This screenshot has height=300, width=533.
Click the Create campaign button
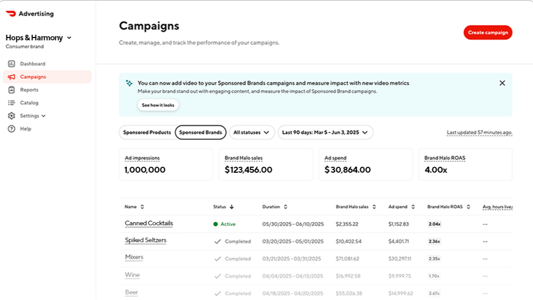click(x=488, y=32)
